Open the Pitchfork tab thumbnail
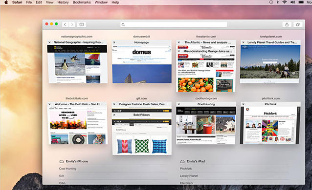 [x=270, y=125]
